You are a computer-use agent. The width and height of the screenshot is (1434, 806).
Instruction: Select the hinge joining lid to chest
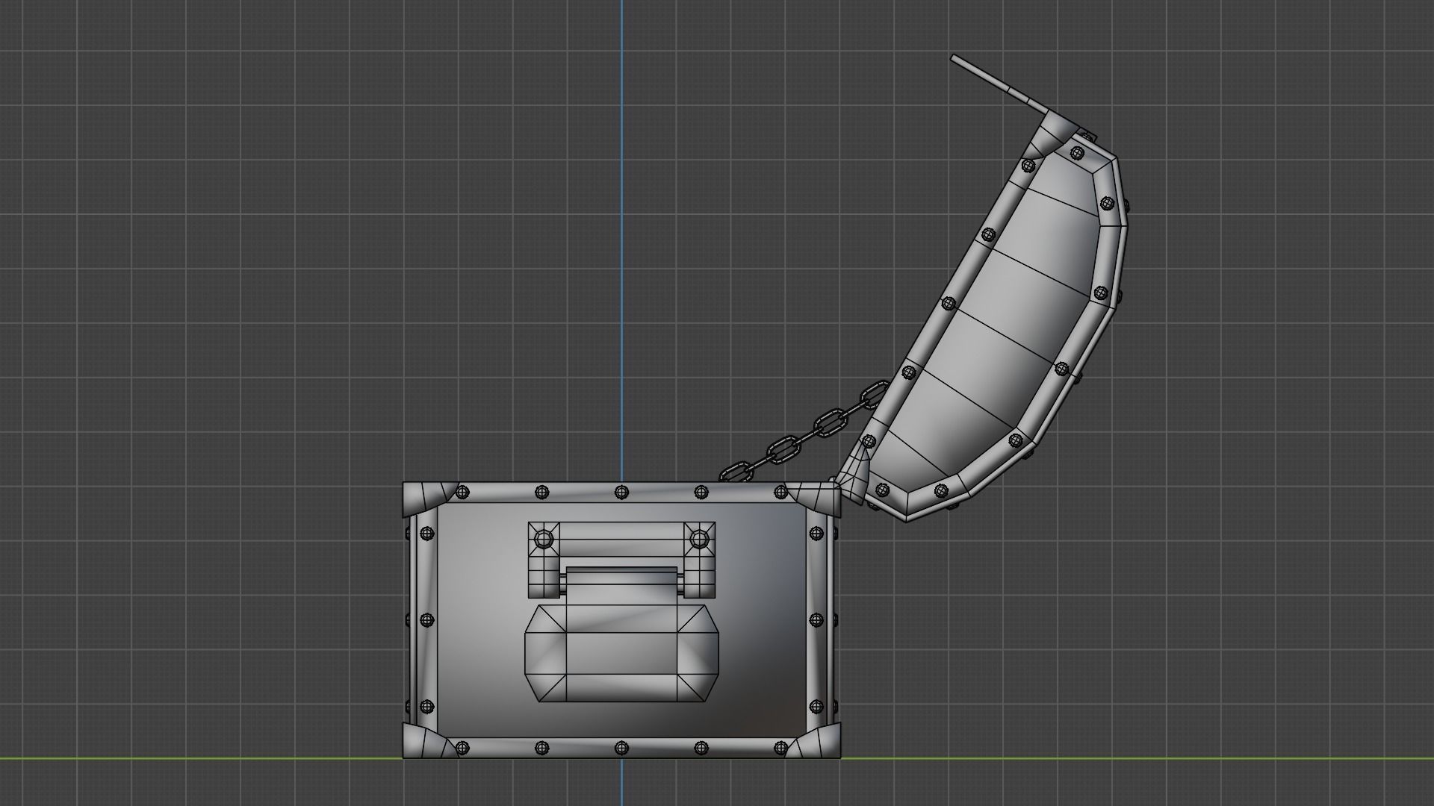(x=854, y=475)
